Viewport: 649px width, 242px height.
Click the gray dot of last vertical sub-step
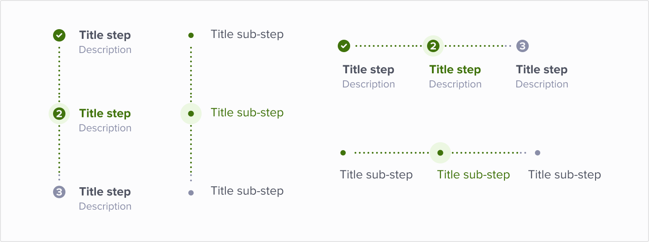[x=191, y=193]
